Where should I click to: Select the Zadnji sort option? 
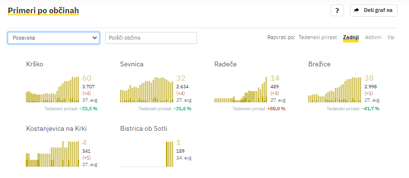pyautogui.click(x=351, y=38)
